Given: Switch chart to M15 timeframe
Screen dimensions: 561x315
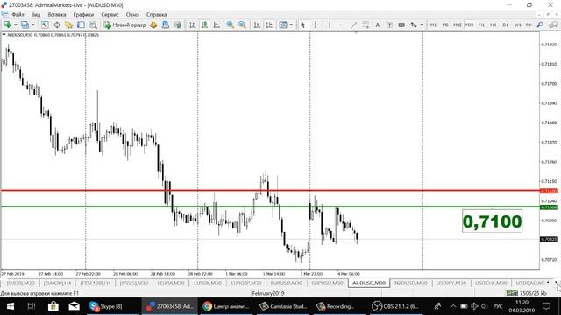Looking at the screenshot, I should 458,24.
